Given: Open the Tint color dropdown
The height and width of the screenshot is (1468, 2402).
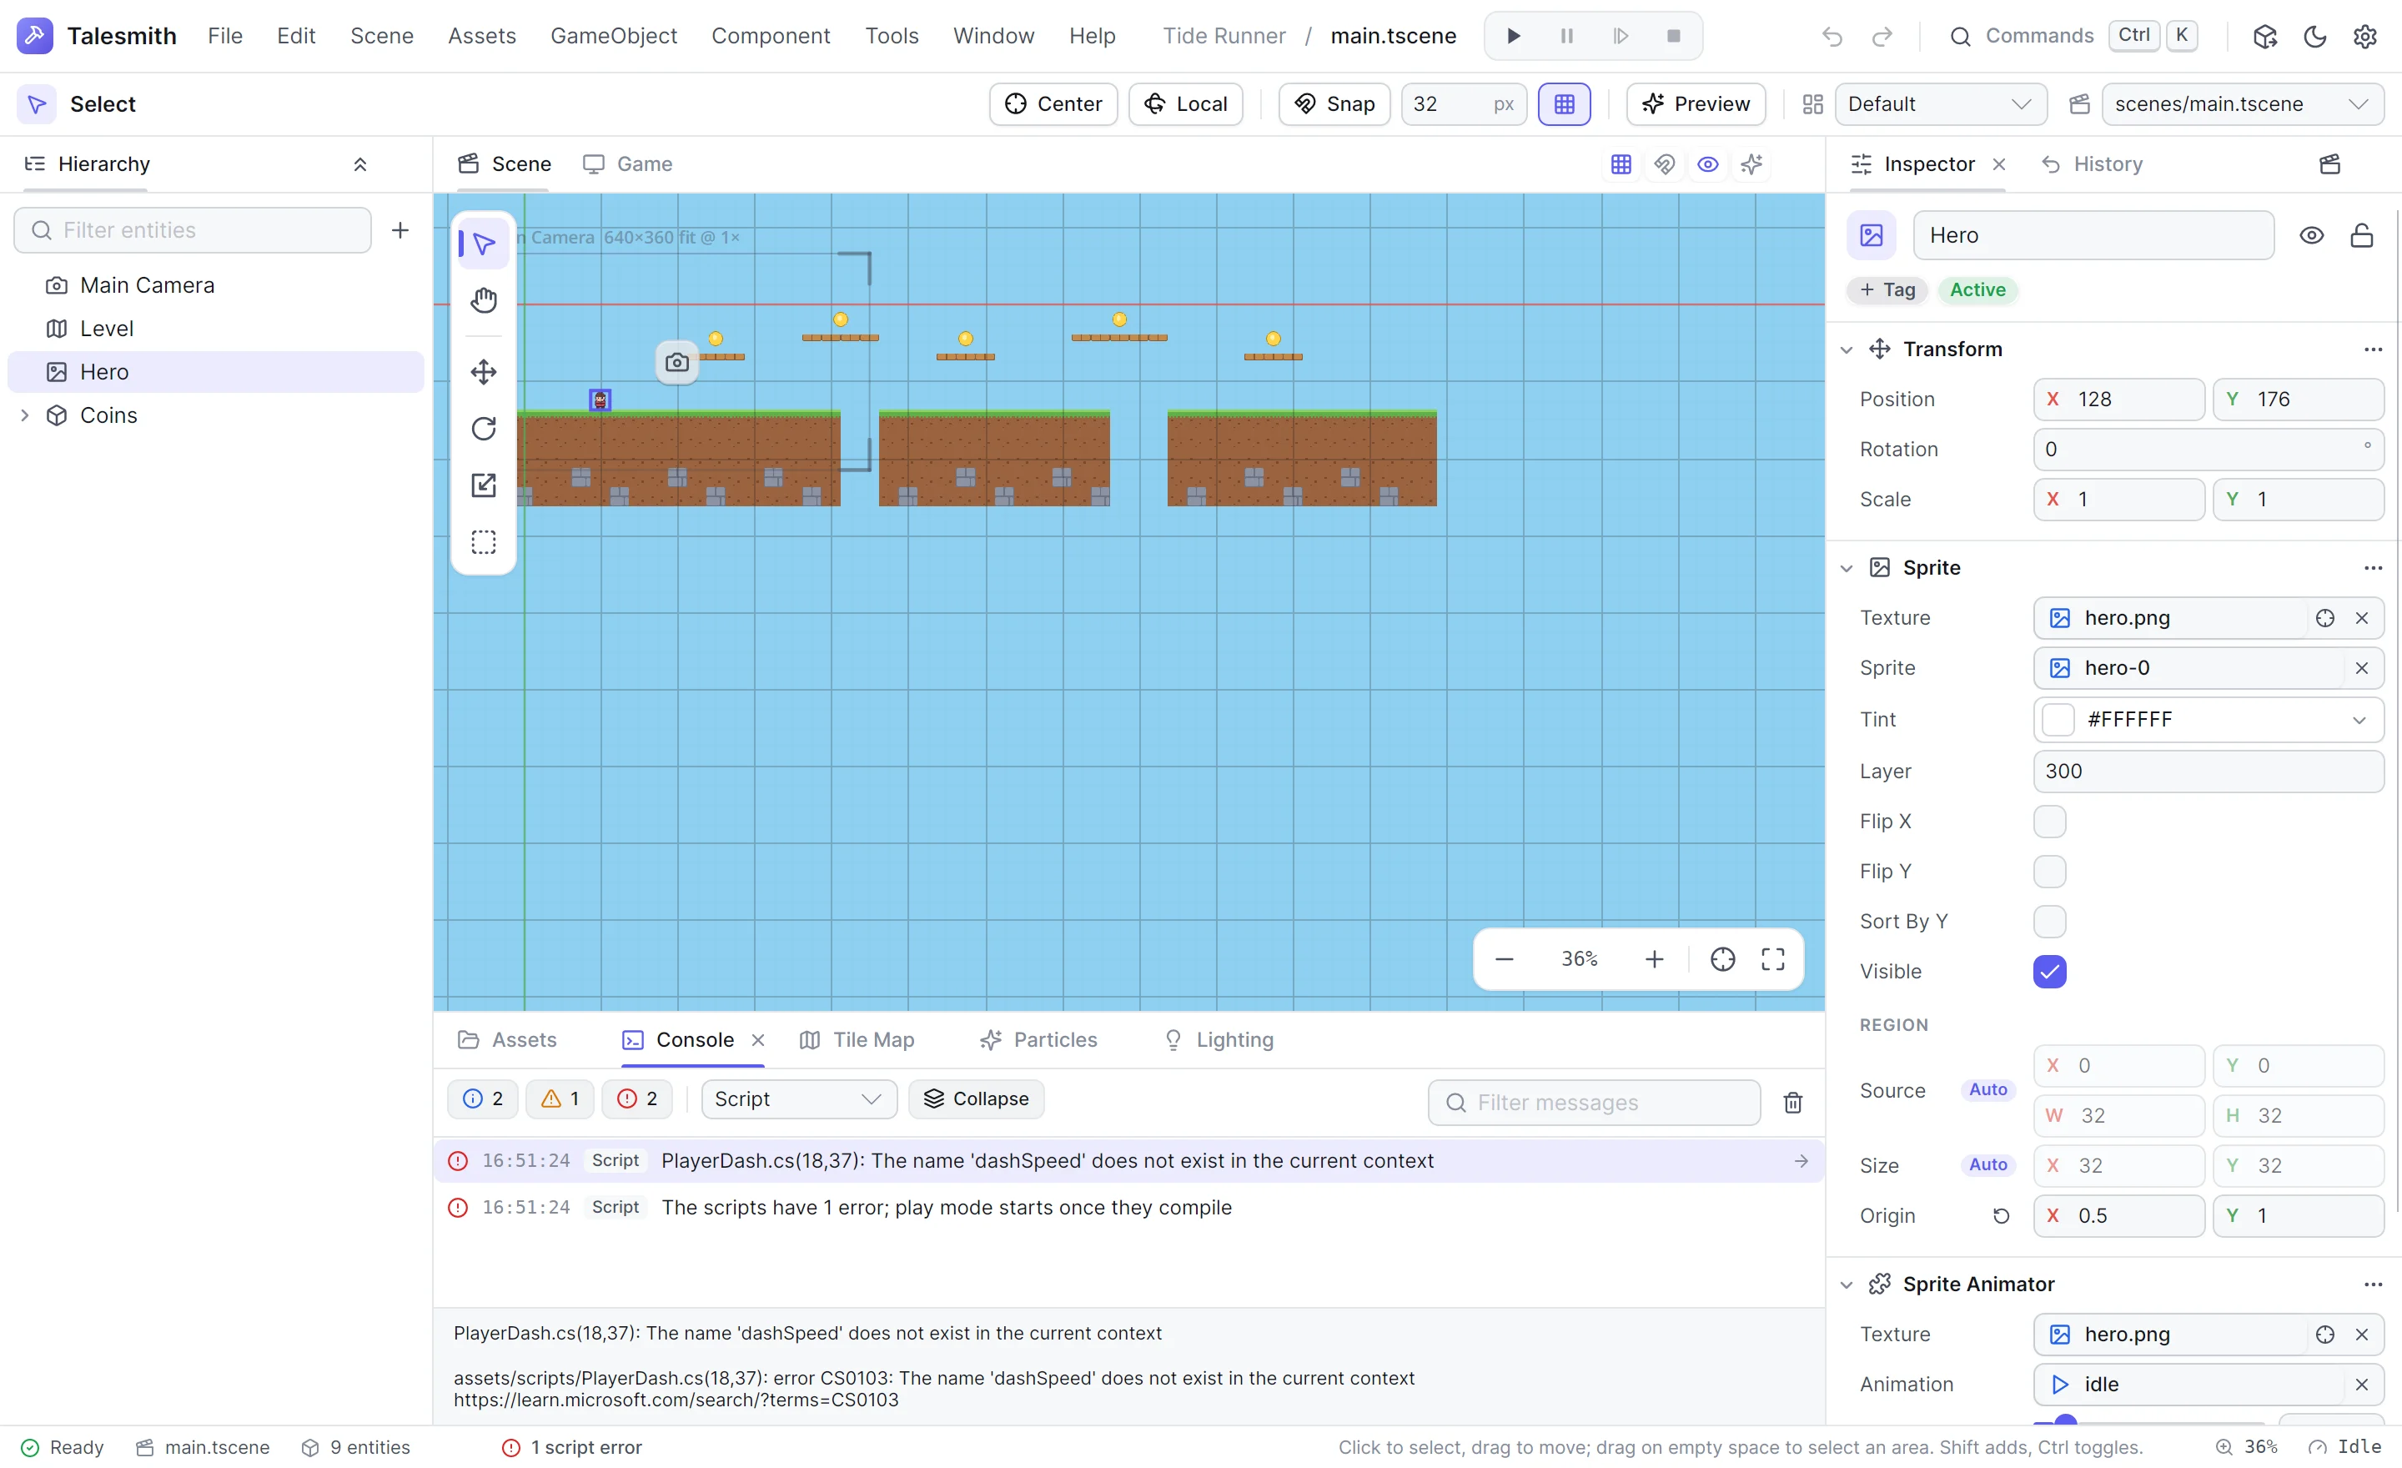Looking at the screenshot, I should pyautogui.click(x=2358, y=719).
